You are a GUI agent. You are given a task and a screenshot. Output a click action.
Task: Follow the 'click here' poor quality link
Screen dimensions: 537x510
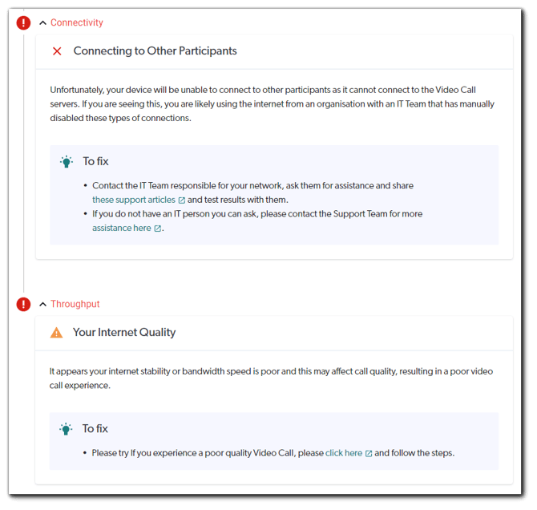click(x=344, y=453)
